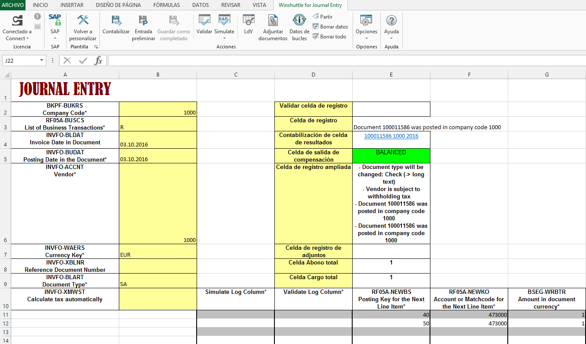
Task: Select row 6 header
Action: pos(5,203)
